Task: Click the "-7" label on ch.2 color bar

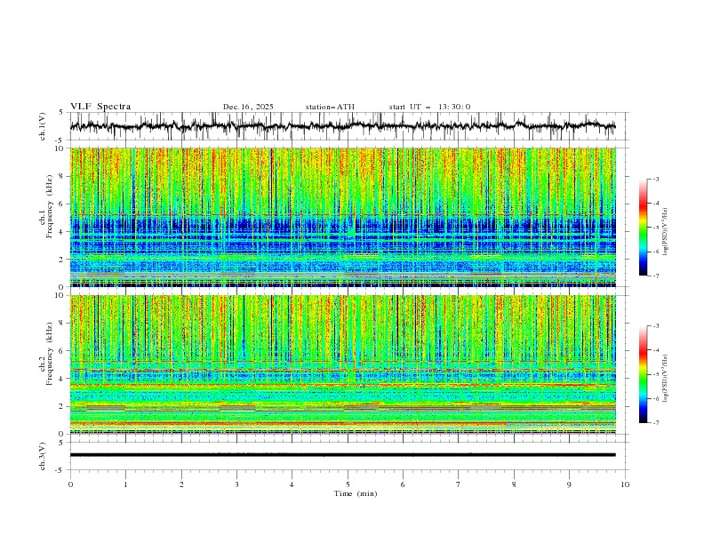Action: tap(655, 423)
